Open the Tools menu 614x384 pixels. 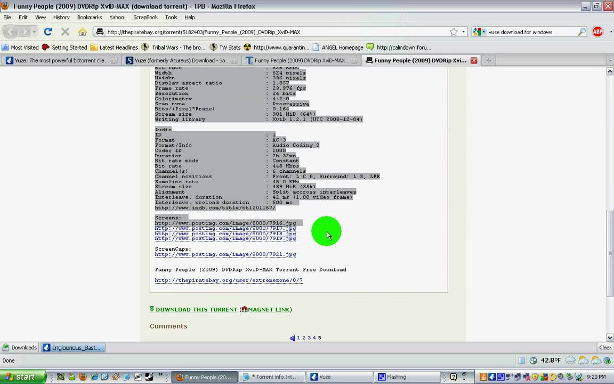[171, 17]
